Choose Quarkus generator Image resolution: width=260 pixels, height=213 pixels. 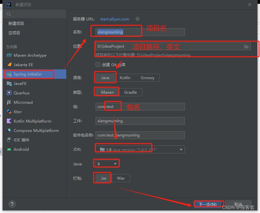click(x=34, y=93)
